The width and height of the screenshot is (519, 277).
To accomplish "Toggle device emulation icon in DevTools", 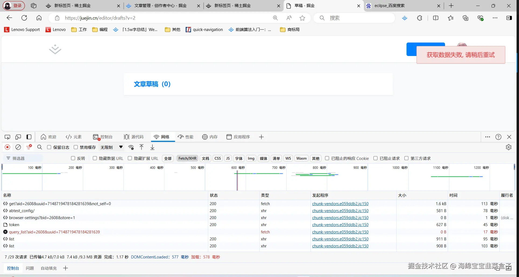I will 18,137.
